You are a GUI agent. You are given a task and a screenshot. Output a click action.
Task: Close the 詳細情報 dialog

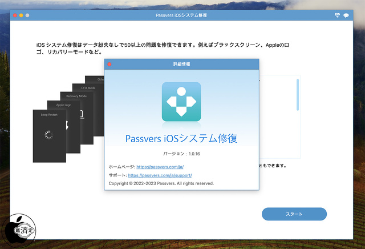109,65
